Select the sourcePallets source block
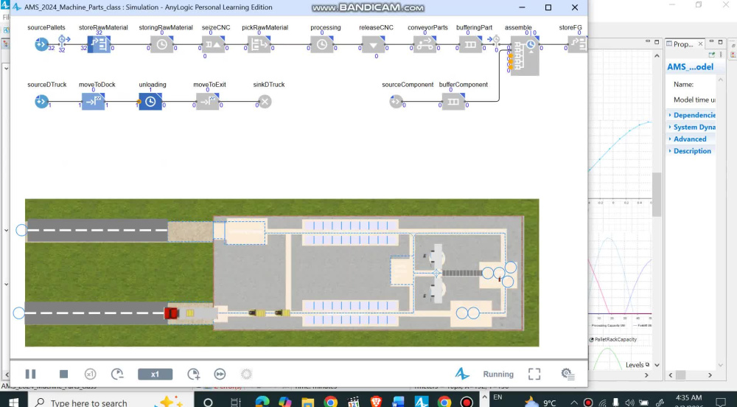The image size is (737, 407). pyautogui.click(x=41, y=45)
